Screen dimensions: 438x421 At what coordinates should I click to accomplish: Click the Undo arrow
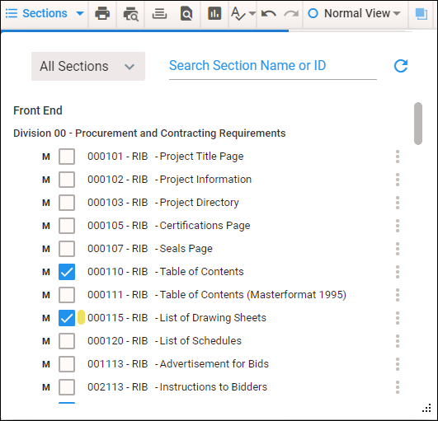(x=269, y=13)
